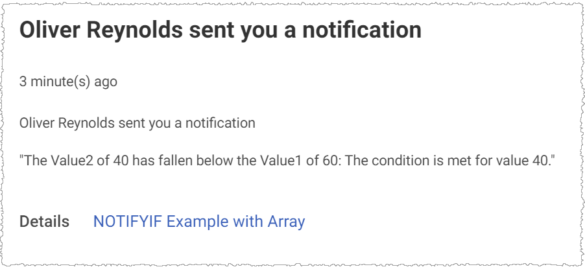Click the Details label

pyautogui.click(x=44, y=222)
